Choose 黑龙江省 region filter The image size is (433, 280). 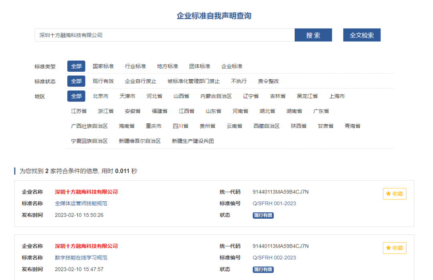[x=307, y=96]
